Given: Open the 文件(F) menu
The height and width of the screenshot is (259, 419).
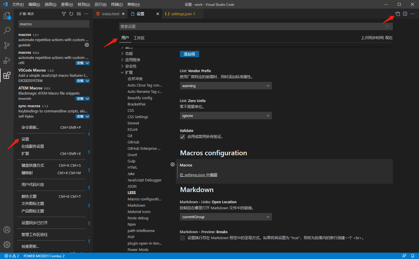Looking at the screenshot, I should click(18, 4).
